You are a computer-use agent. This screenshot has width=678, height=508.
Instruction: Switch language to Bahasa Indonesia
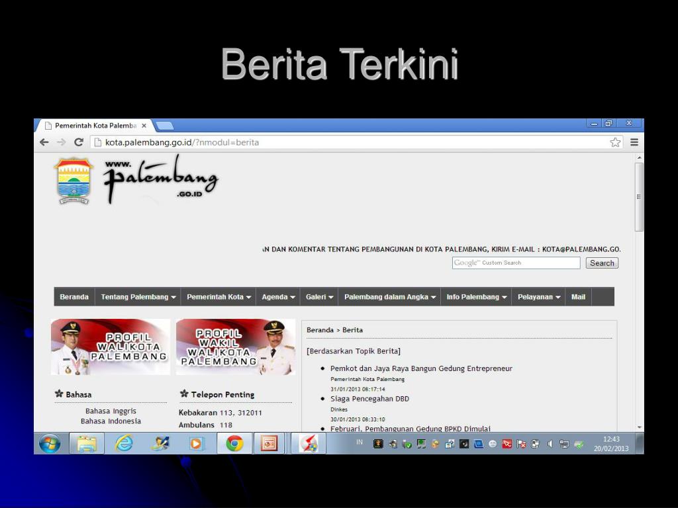point(111,421)
